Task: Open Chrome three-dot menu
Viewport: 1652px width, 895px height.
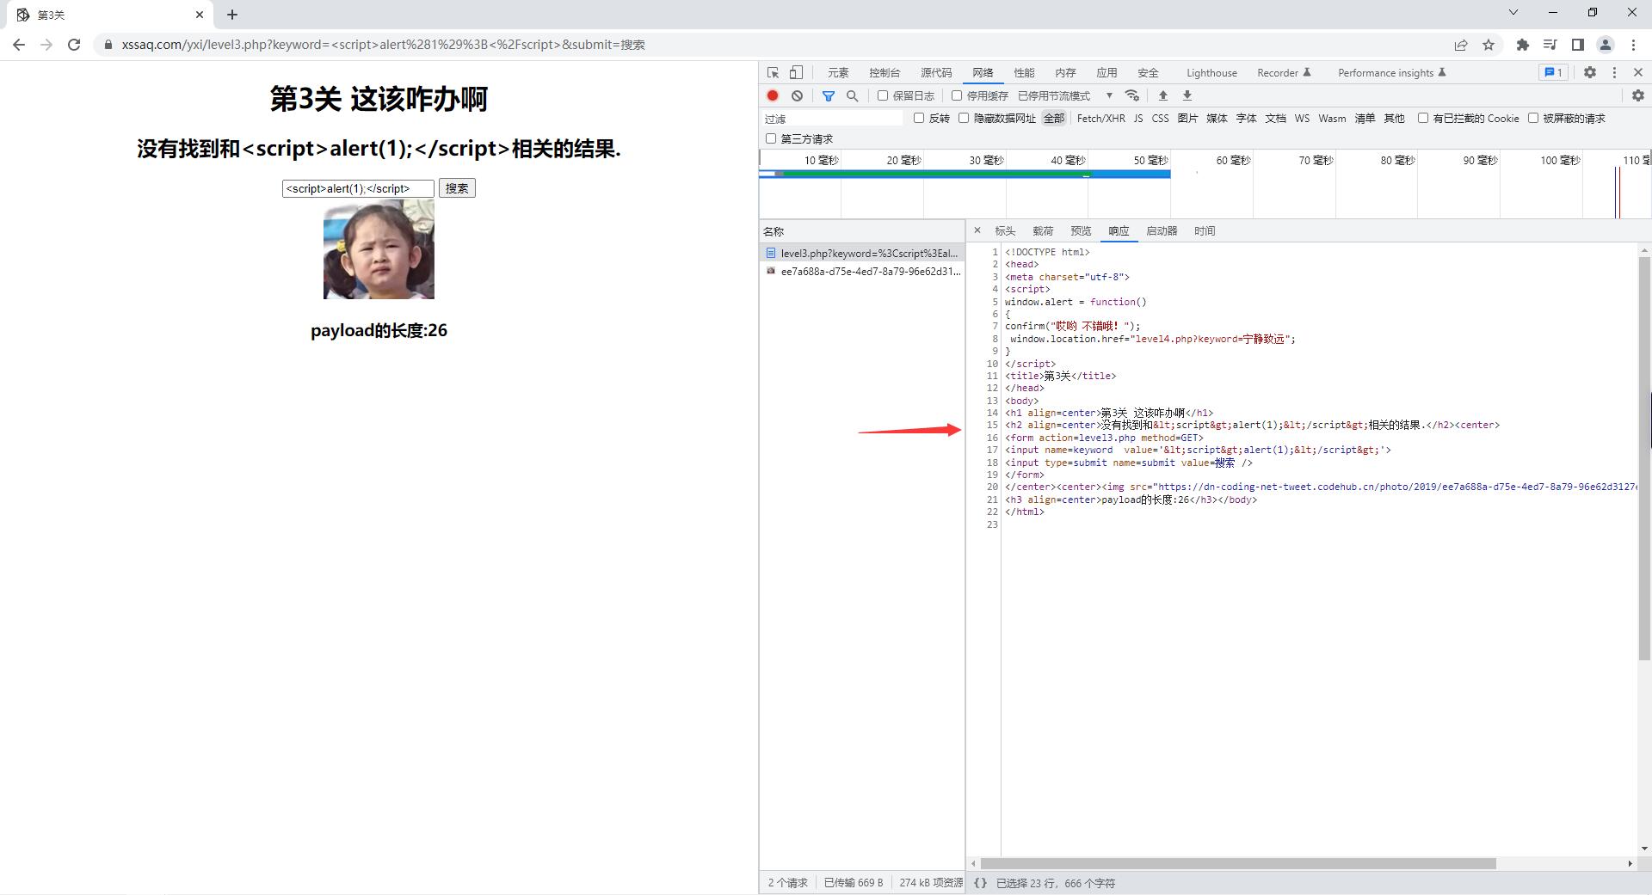Action: pyautogui.click(x=1633, y=45)
